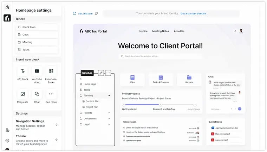Viewport: 267px width, 152px height.
Task: Toggle the 'Handover the design assets' task checkbox
Action: coord(124,132)
